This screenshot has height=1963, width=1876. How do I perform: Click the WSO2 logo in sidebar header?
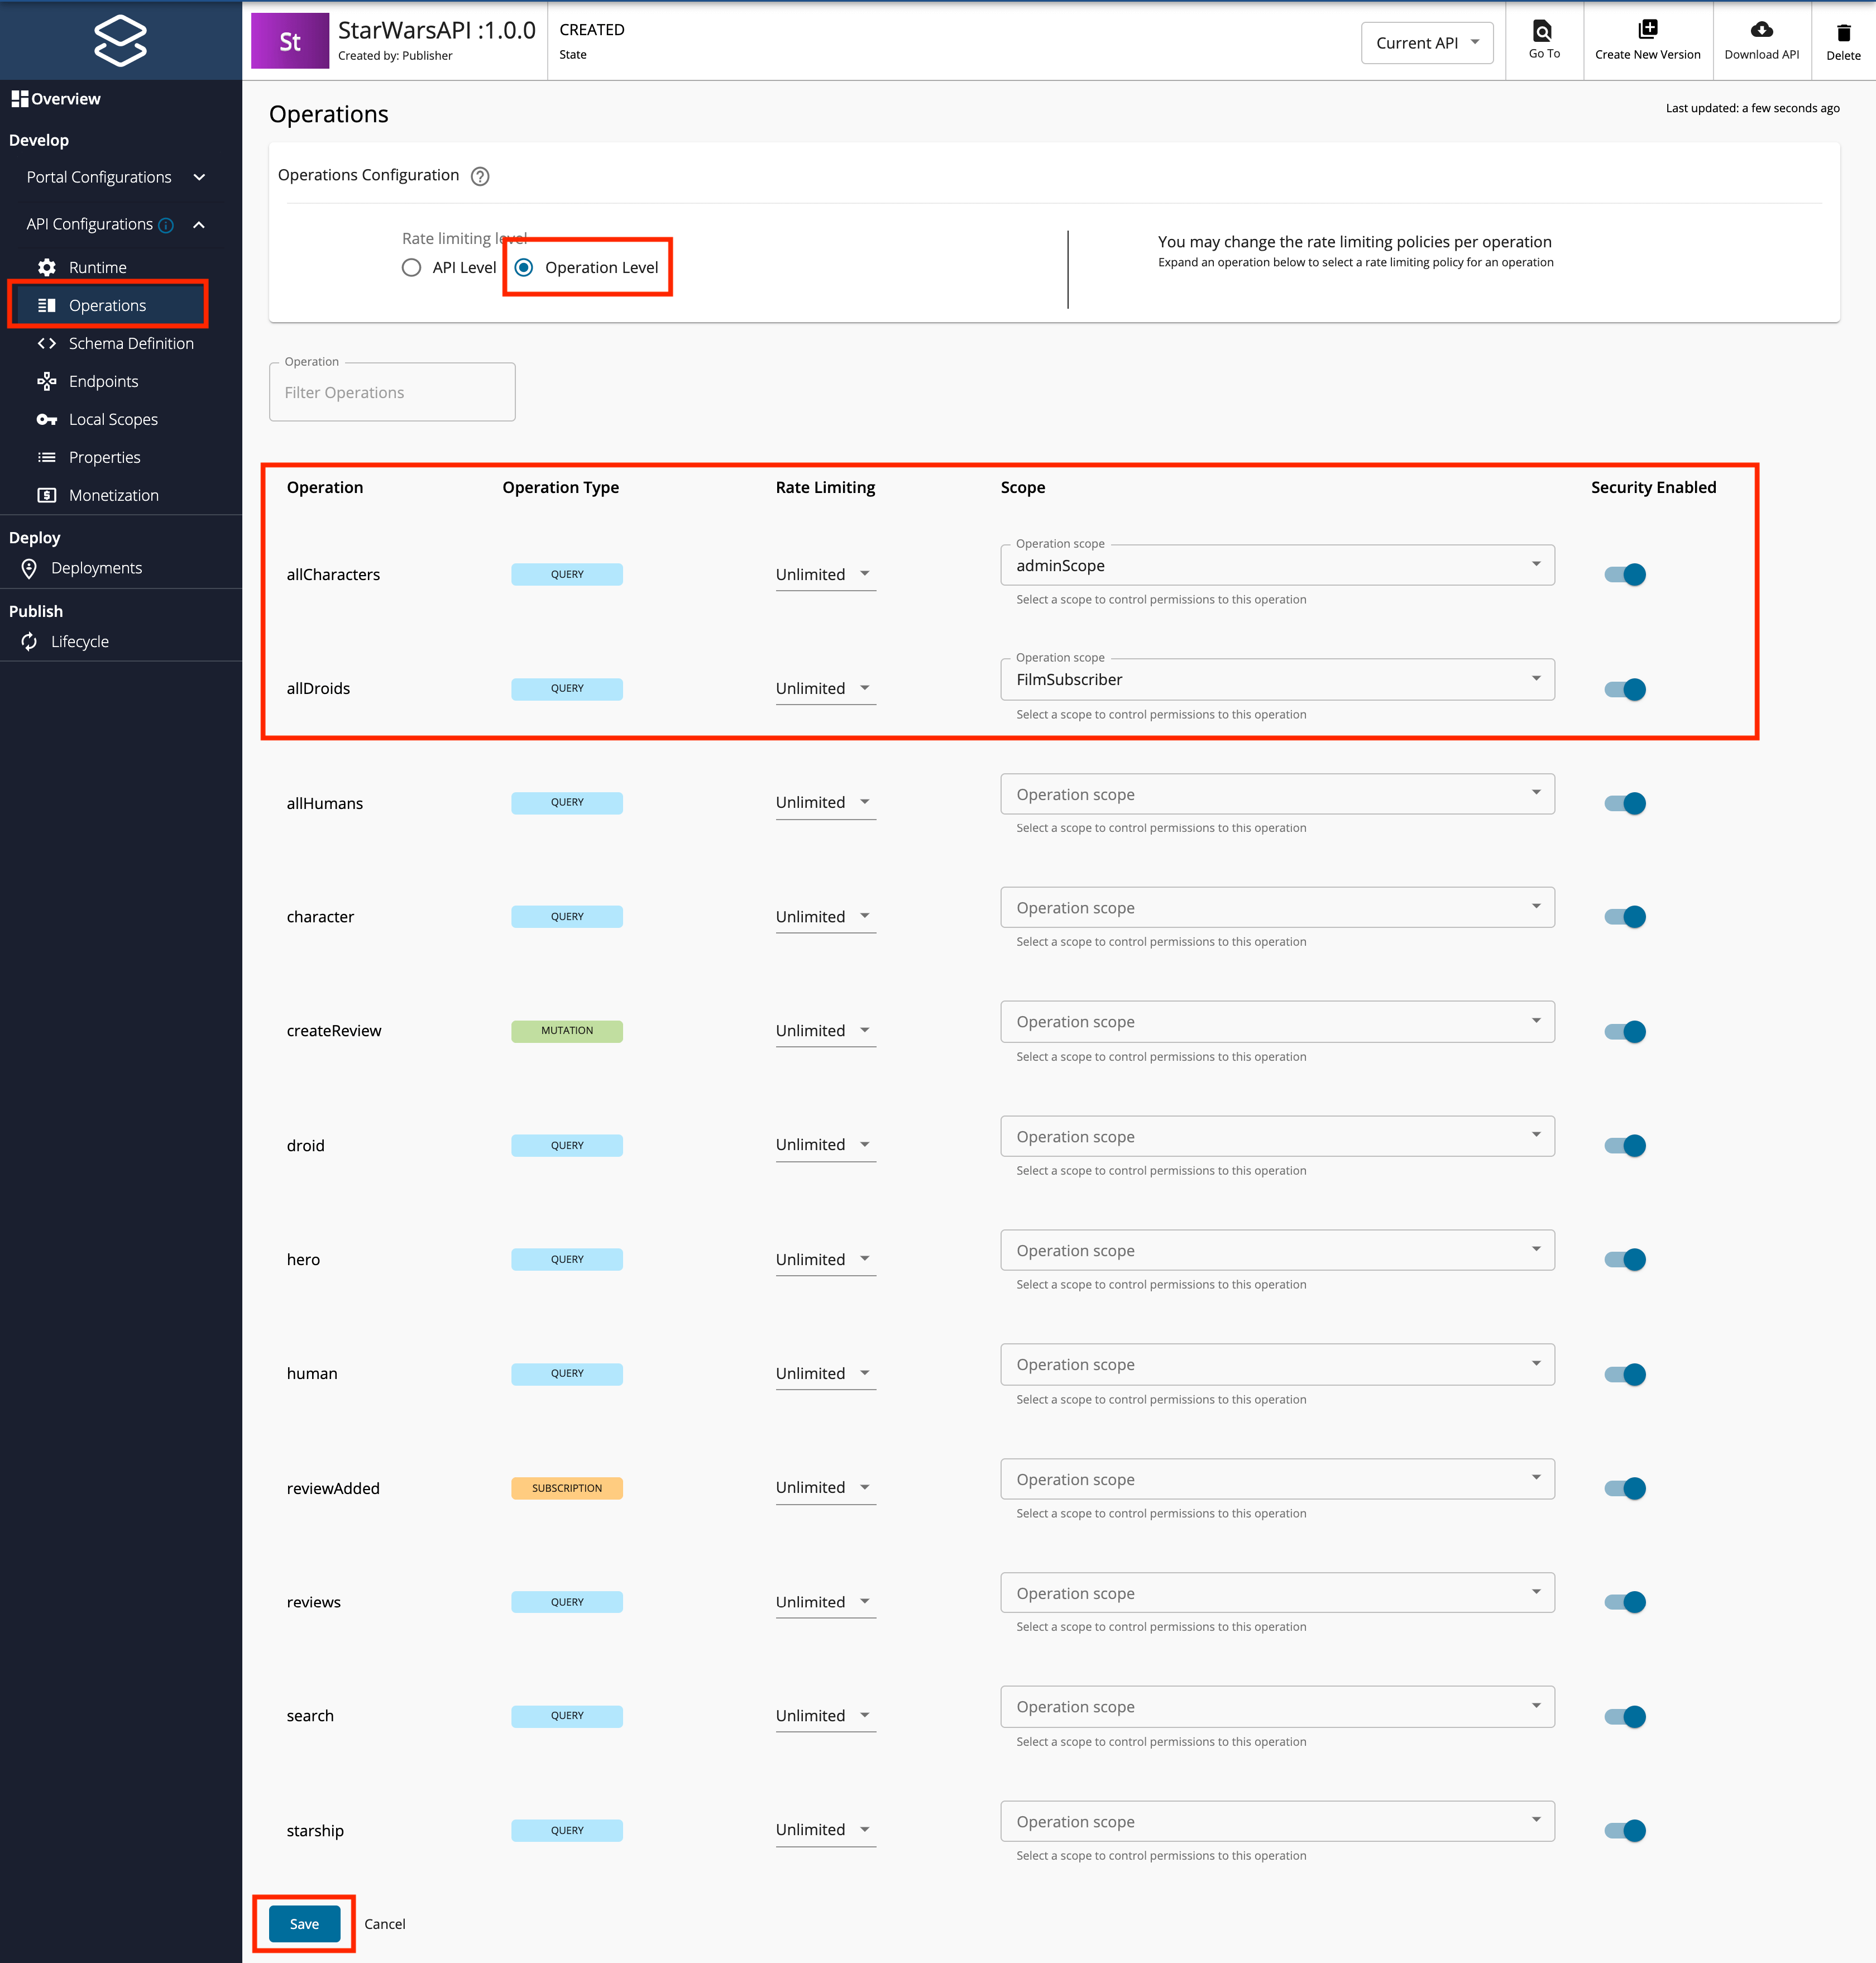120,41
